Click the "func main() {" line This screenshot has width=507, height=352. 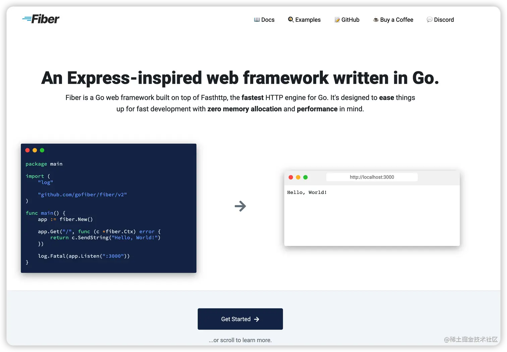click(x=46, y=213)
